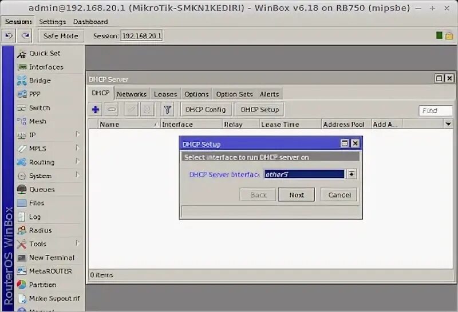The height and width of the screenshot is (312, 458).
Task: Click the ether5 interface field
Action: (305, 174)
